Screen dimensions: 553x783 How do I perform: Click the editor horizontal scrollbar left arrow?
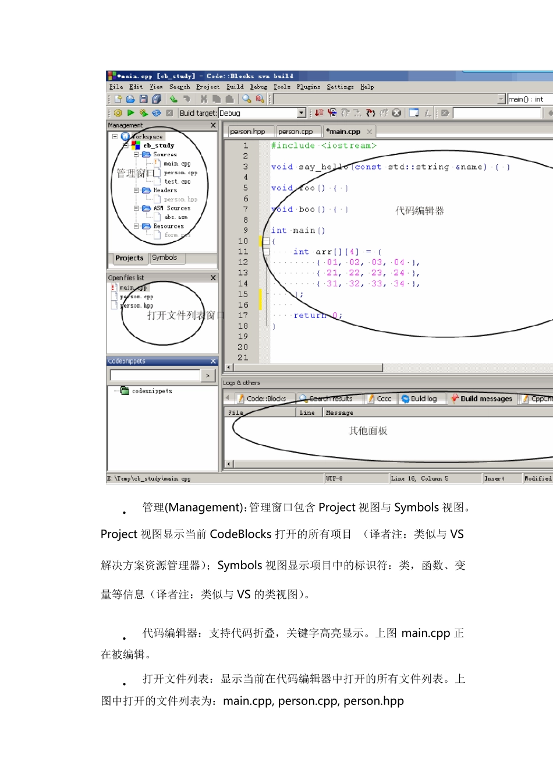[x=229, y=368]
